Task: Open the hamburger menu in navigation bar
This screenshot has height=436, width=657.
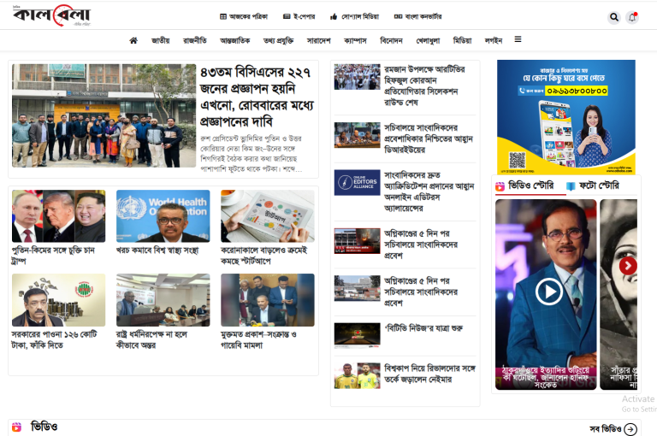Action: [x=518, y=39]
